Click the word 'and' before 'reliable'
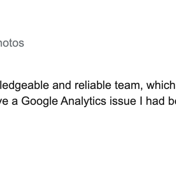The image size is (176, 170). pos(62,85)
